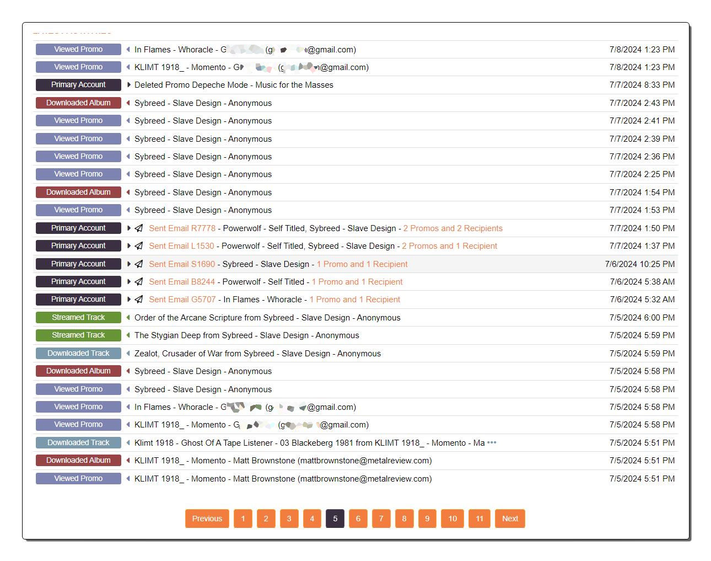Expand row arrow for Sent Email B8244
The height and width of the screenshot is (561, 711).
pos(129,282)
